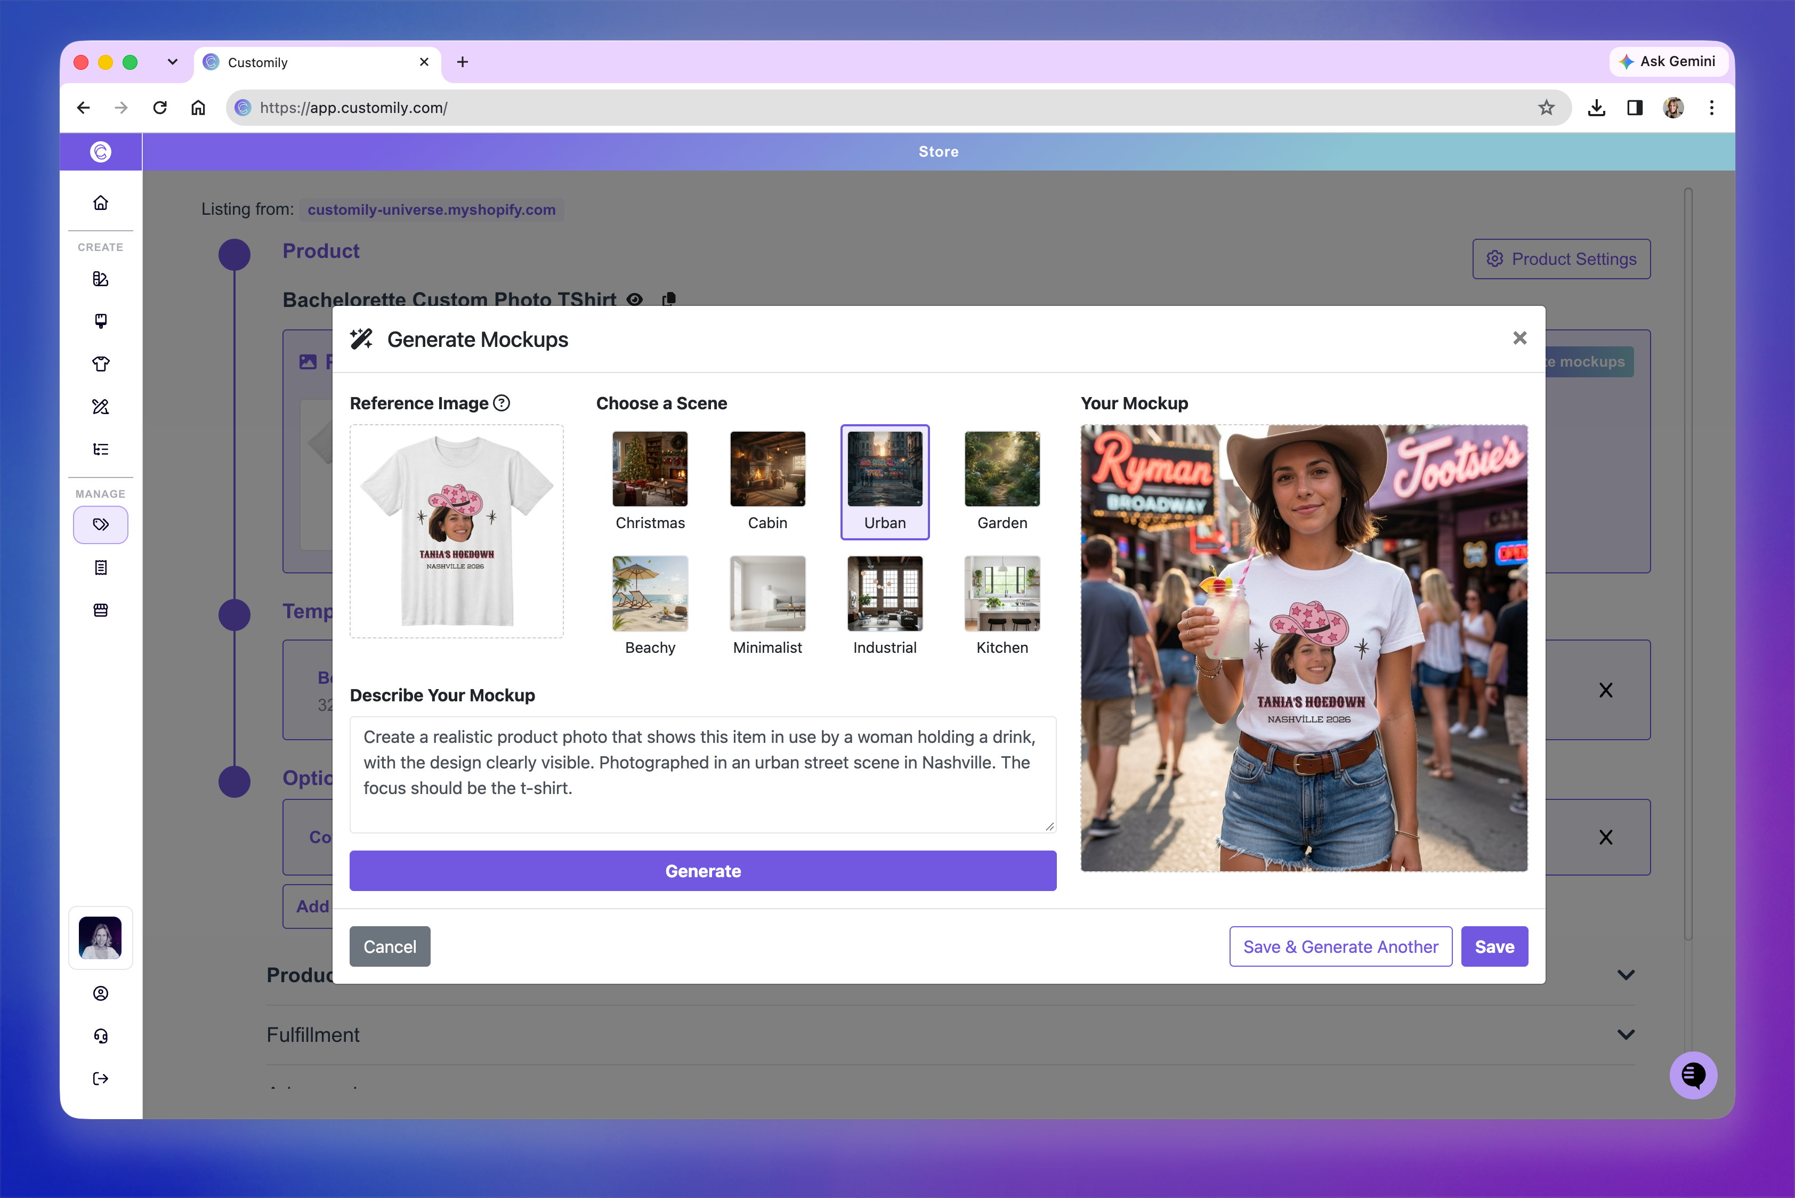Open a new browser tab
The image size is (1795, 1198).
(x=462, y=62)
